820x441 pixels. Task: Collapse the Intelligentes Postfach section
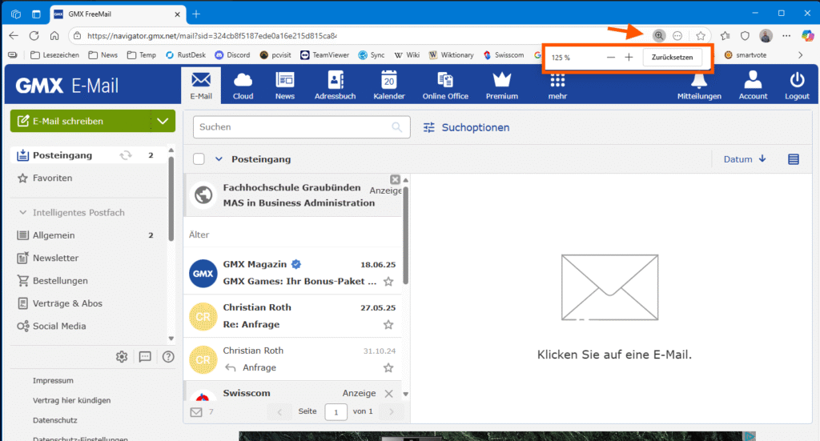pyautogui.click(x=22, y=213)
